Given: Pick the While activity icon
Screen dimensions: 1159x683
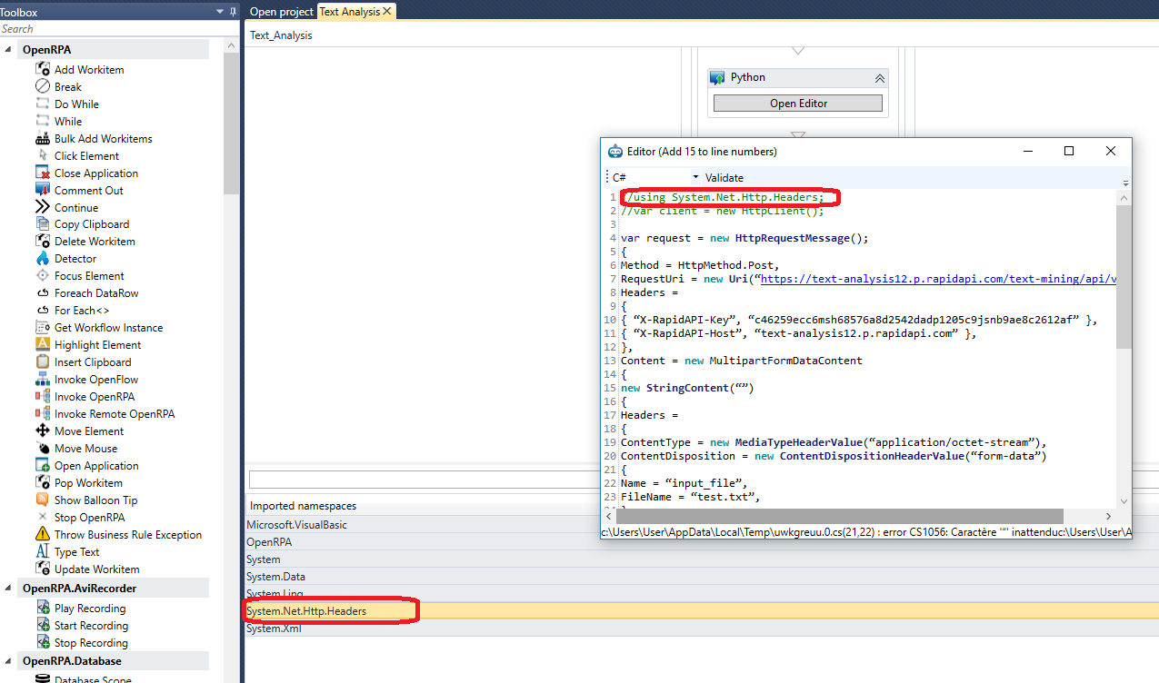Looking at the screenshot, I should [42, 121].
